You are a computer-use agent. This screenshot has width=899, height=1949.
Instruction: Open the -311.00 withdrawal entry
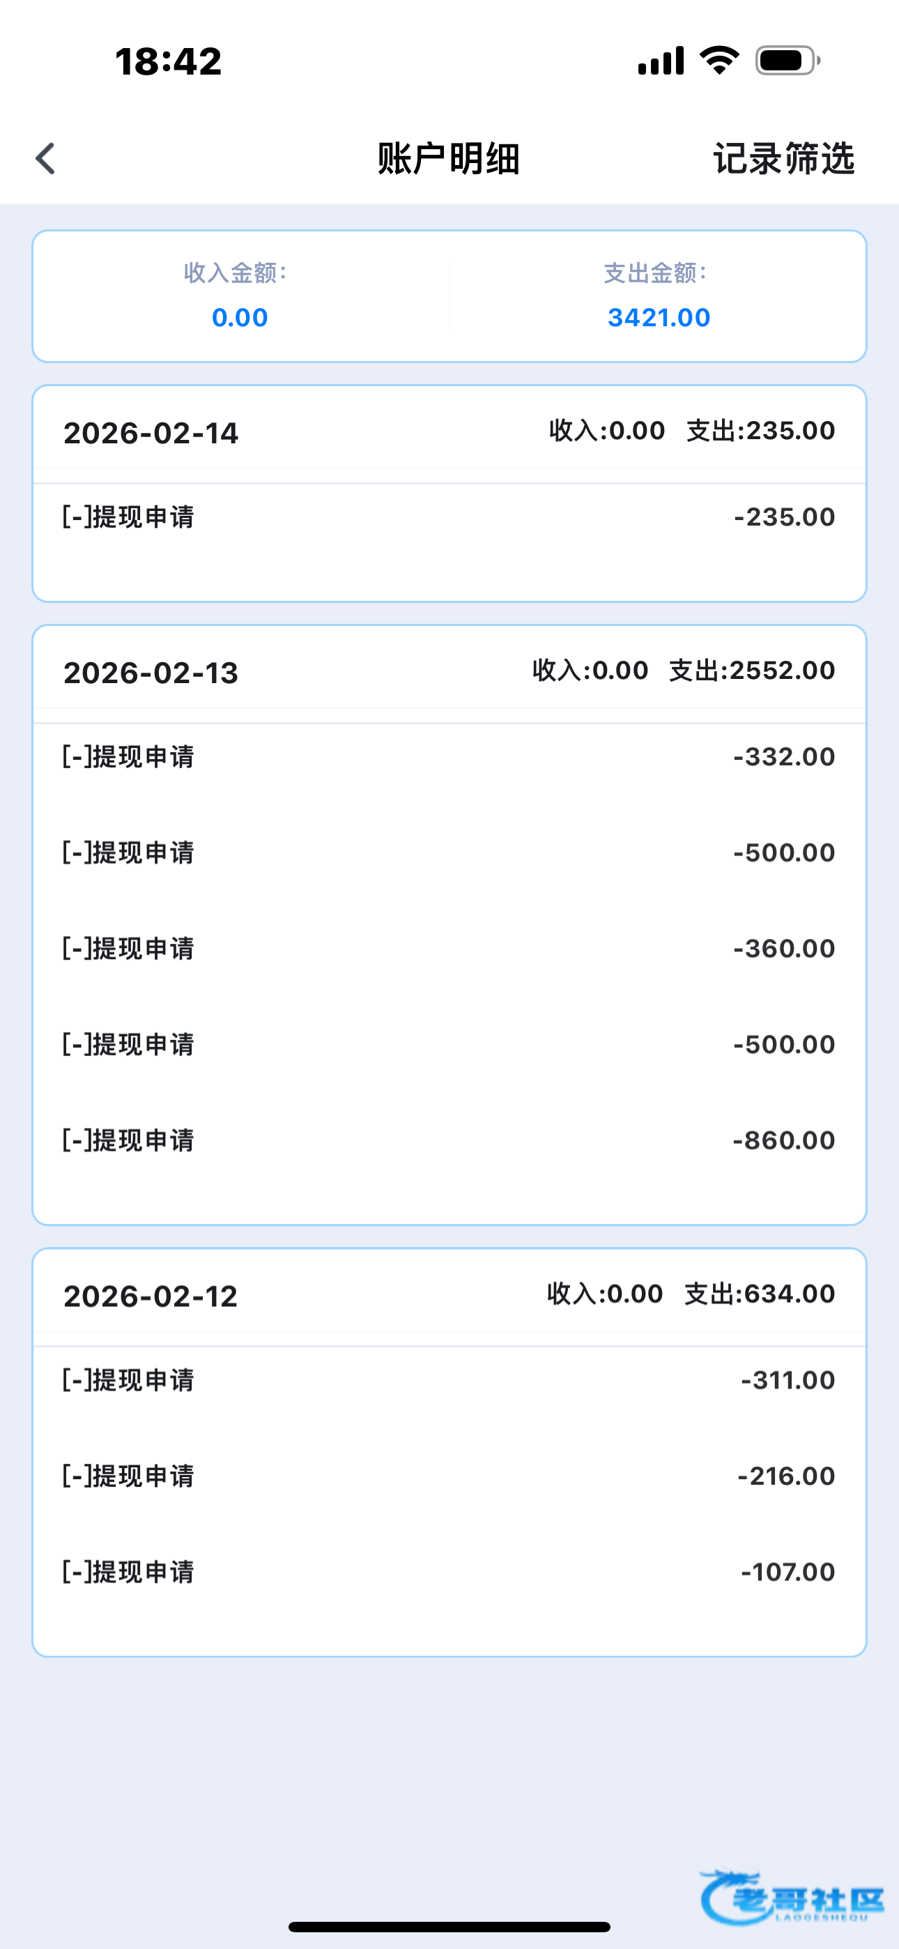(449, 1380)
